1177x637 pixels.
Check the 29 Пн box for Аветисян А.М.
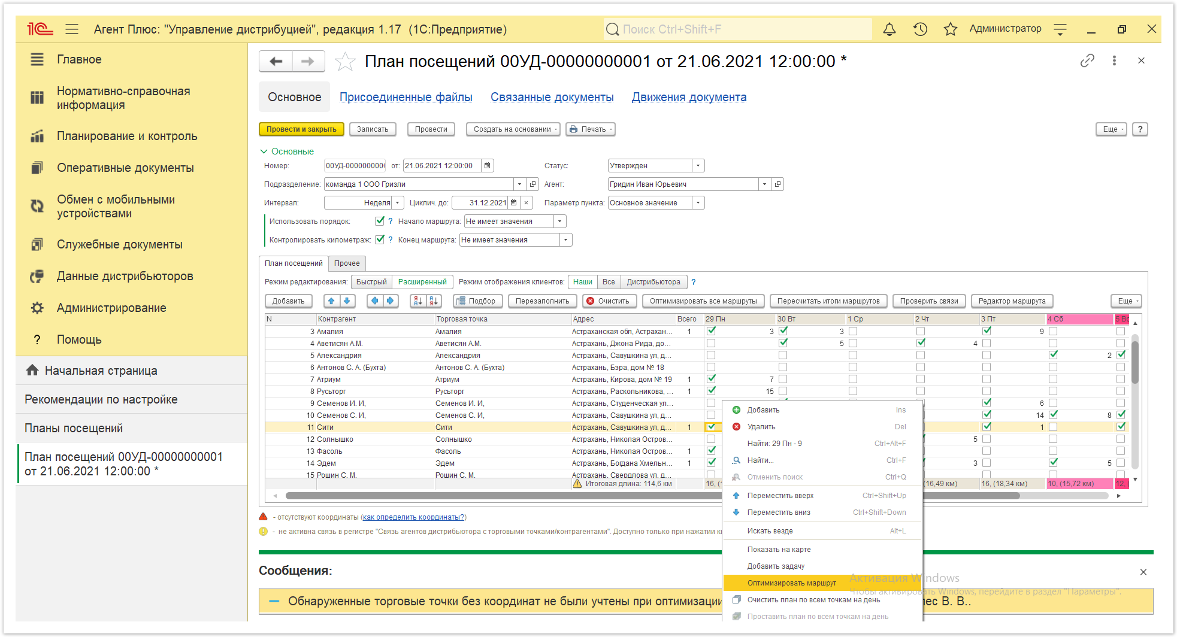(711, 343)
